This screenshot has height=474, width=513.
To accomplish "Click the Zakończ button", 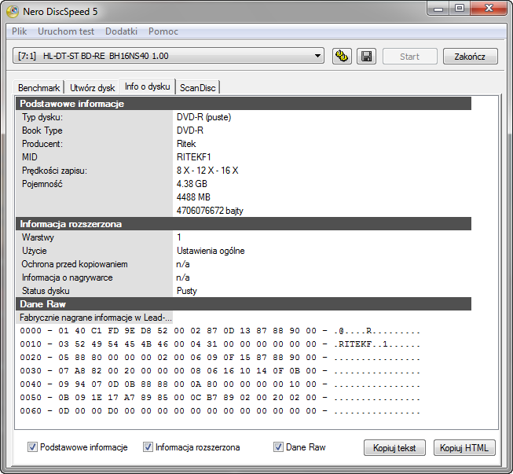I will 470,57.
